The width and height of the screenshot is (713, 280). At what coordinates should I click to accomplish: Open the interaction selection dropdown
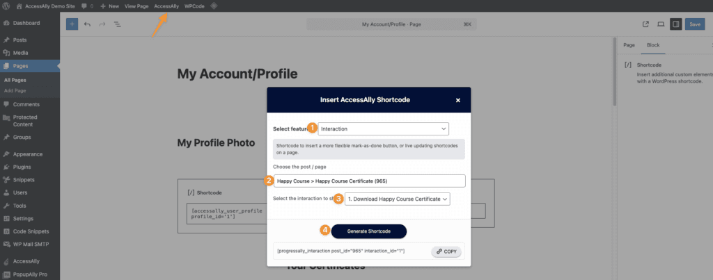[x=398, y=199]
